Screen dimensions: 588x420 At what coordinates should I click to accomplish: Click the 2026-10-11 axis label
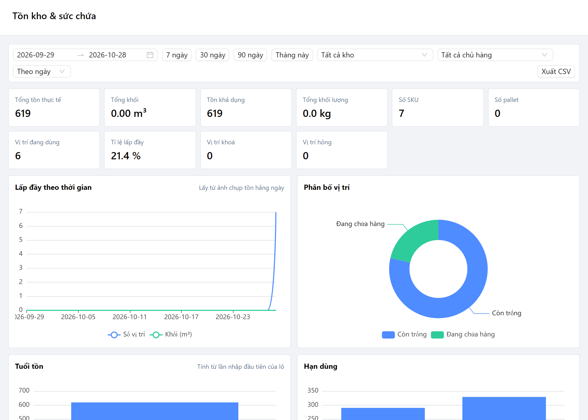point(130,317)
